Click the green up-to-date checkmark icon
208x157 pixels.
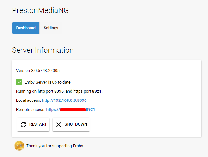point(19,82)
